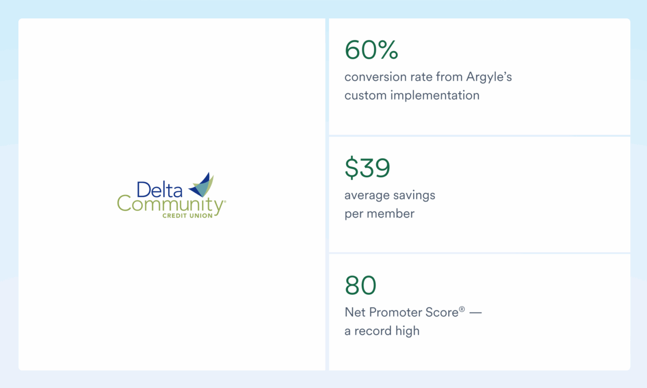
Task: Click the "average savings" label
Action: [x=390, y=195]
